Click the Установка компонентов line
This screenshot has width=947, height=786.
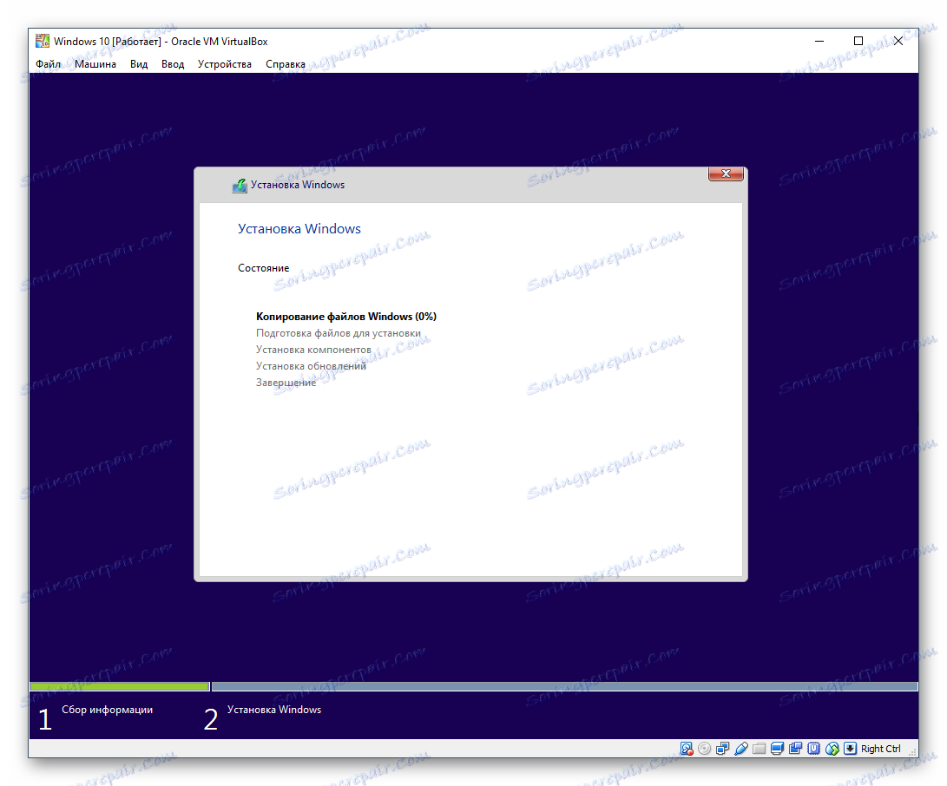point(313,350)
